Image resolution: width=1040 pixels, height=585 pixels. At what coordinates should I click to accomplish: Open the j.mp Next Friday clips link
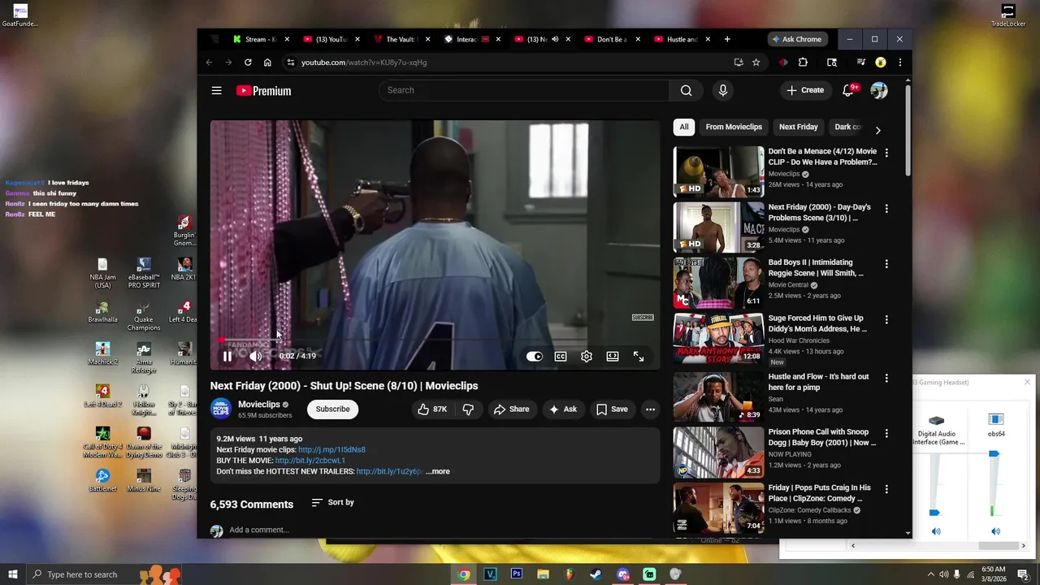coord(331,449)
